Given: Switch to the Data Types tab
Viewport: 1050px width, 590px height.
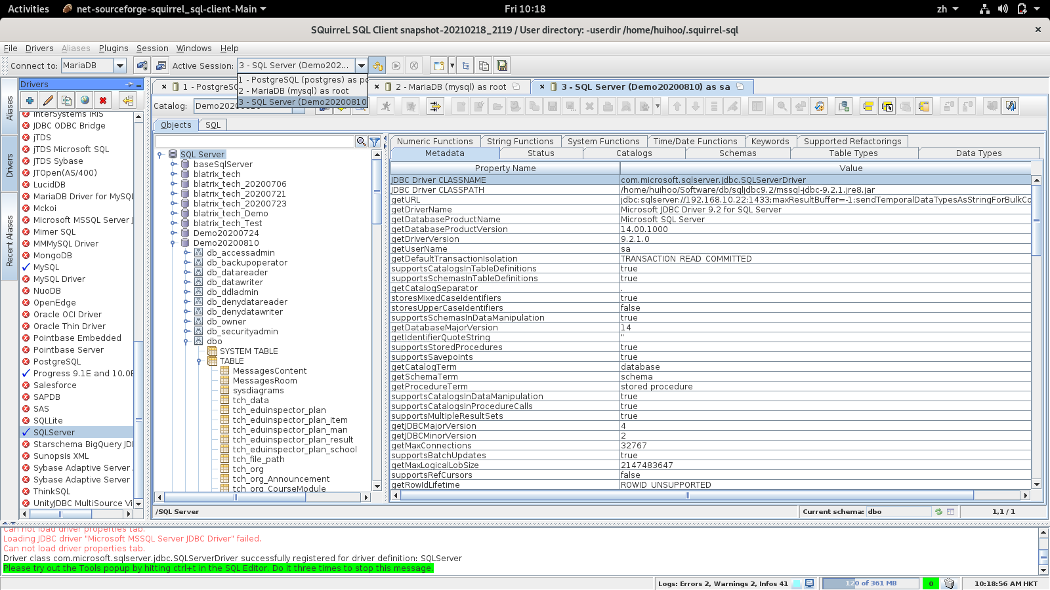Looking at the screenshot, I should 978,153.
